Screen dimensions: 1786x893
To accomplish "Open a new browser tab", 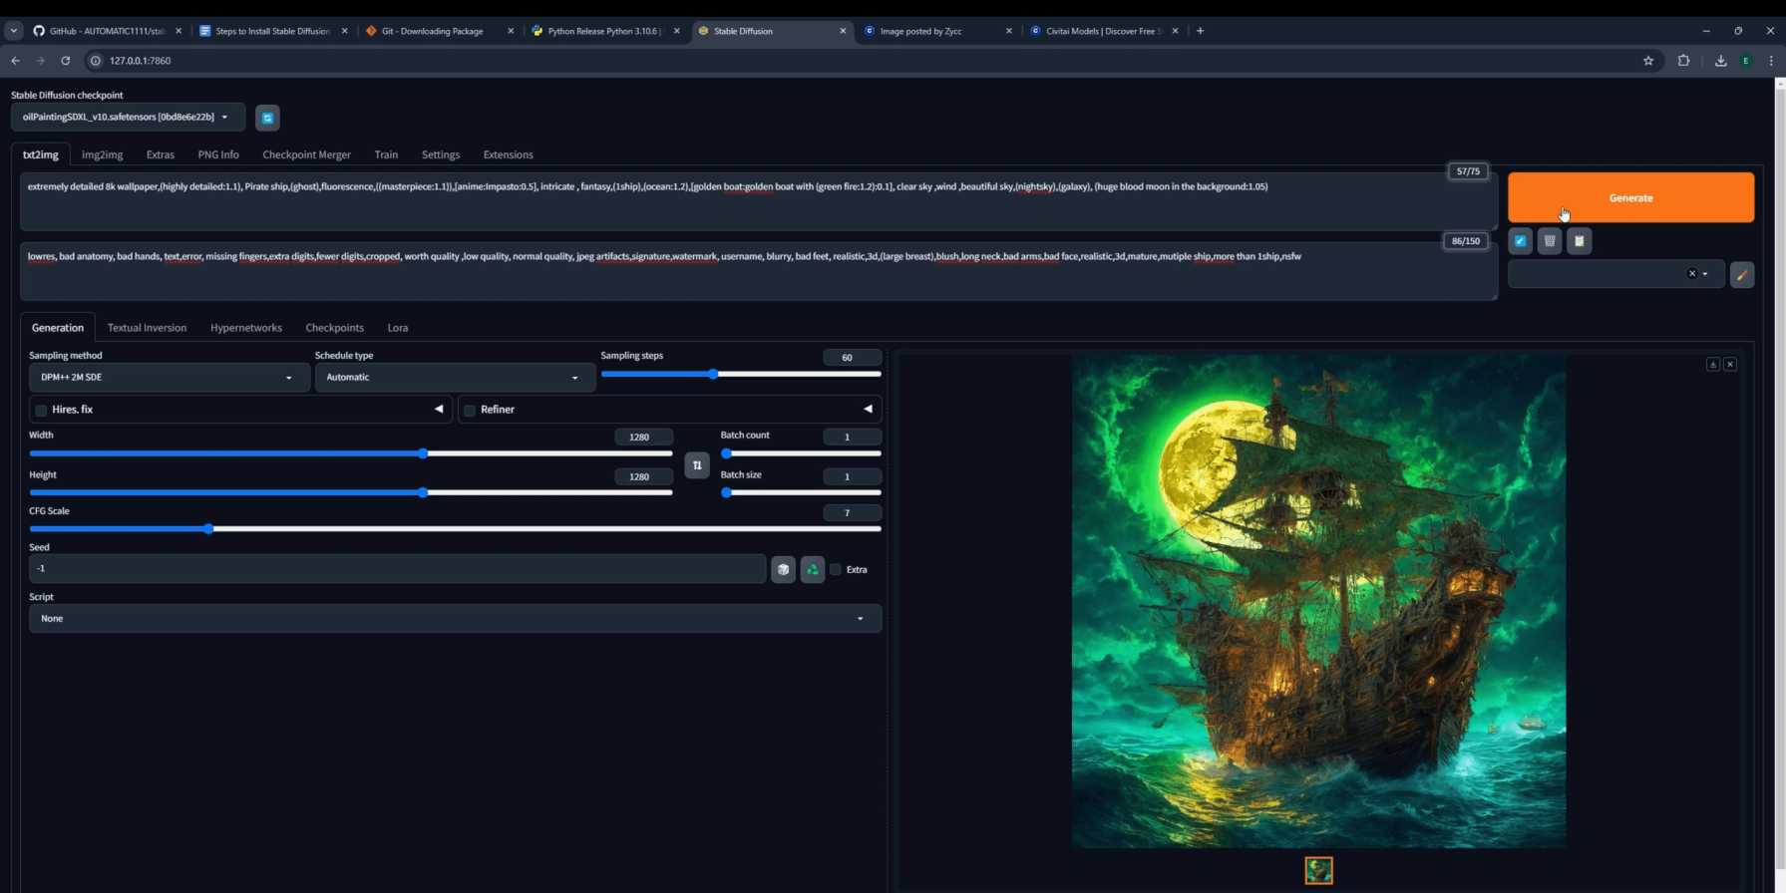I will coord(1200,31).
